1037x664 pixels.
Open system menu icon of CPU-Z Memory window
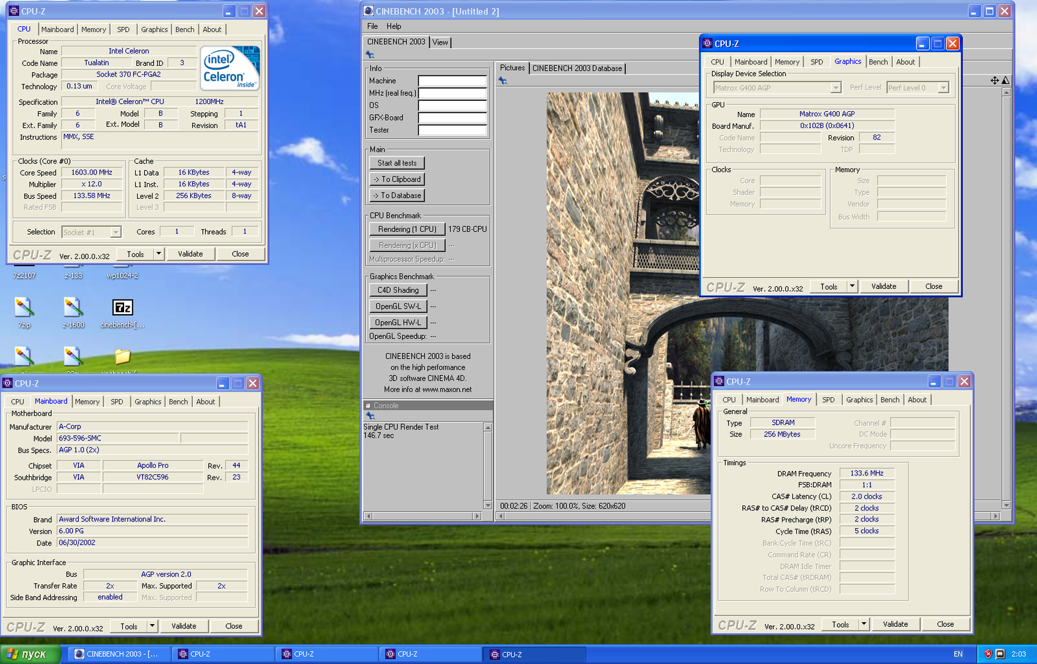tap(719, 382)
